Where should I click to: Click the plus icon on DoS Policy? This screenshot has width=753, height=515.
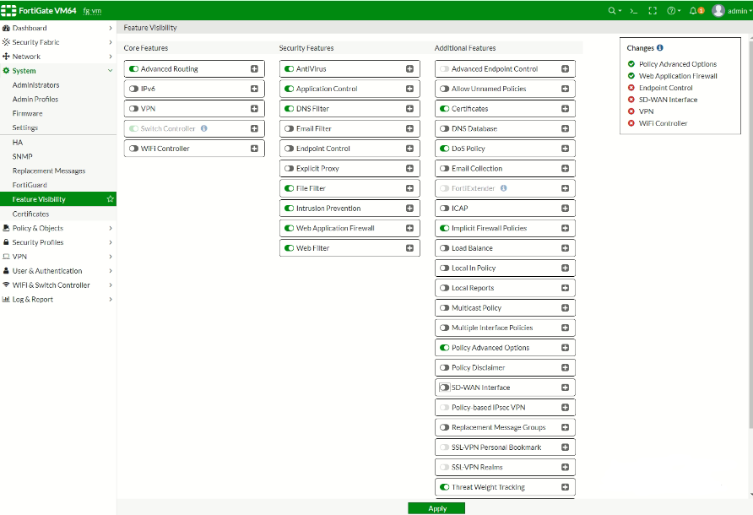coord(566,149)
